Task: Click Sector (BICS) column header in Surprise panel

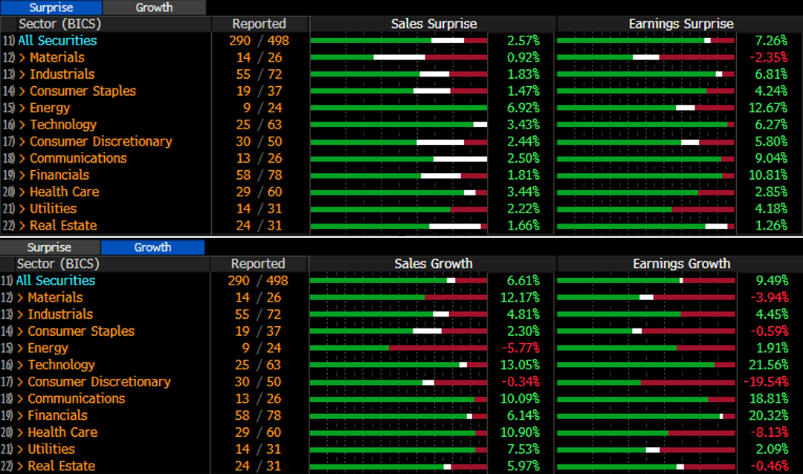Action: tap(60, 24)
